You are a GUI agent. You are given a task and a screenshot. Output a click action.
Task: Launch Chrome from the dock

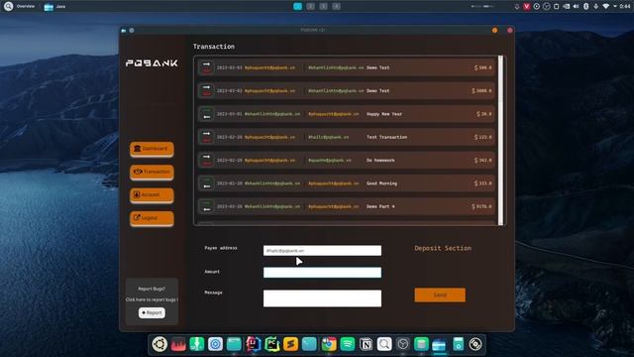pos(329,344)
